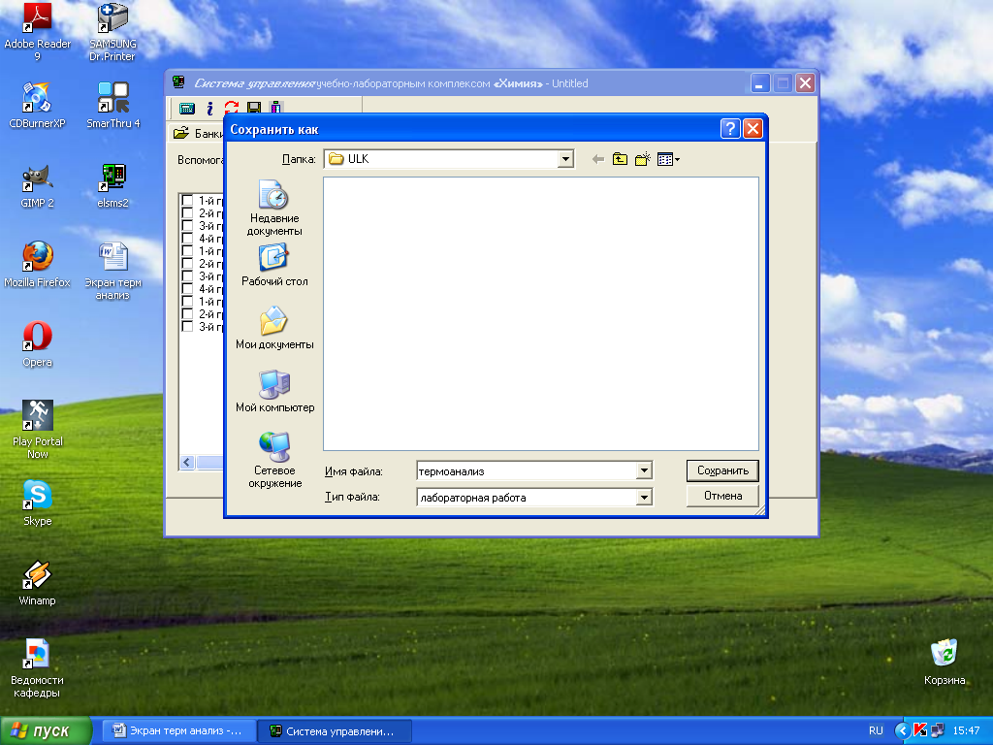Image resolution: width=993 pixels, height=745 pixels.
Task: Select the GIMP 2 desktop icon
Action: coord(37,185)
